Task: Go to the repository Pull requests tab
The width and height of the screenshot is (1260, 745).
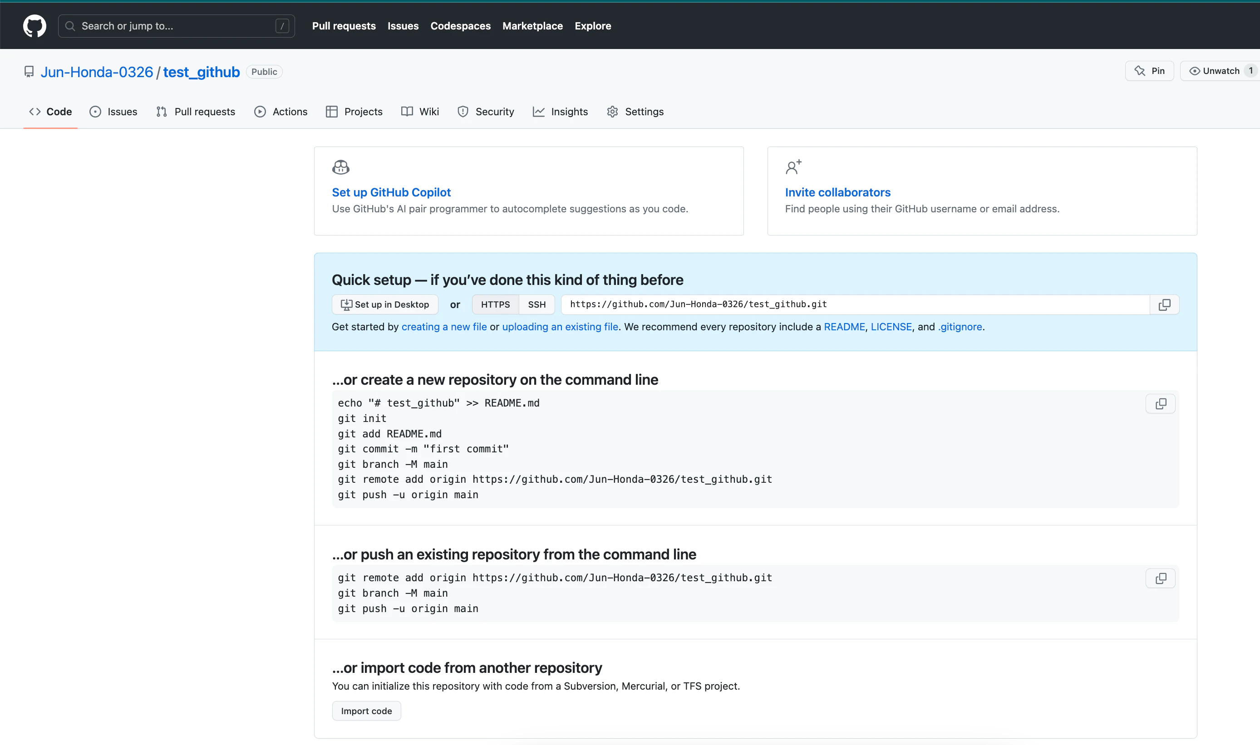Action: [x=195, y=112]
